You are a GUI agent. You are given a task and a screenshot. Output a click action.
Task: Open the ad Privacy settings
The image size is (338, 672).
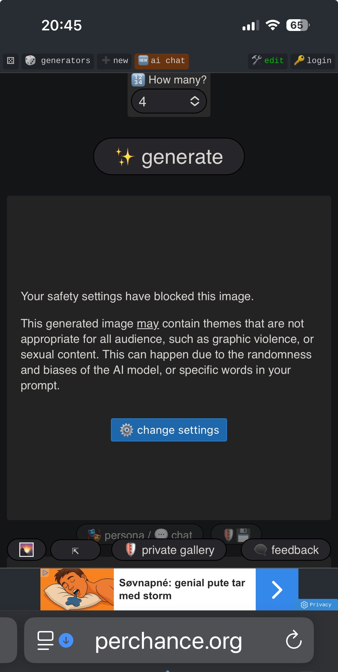point(316,605)
